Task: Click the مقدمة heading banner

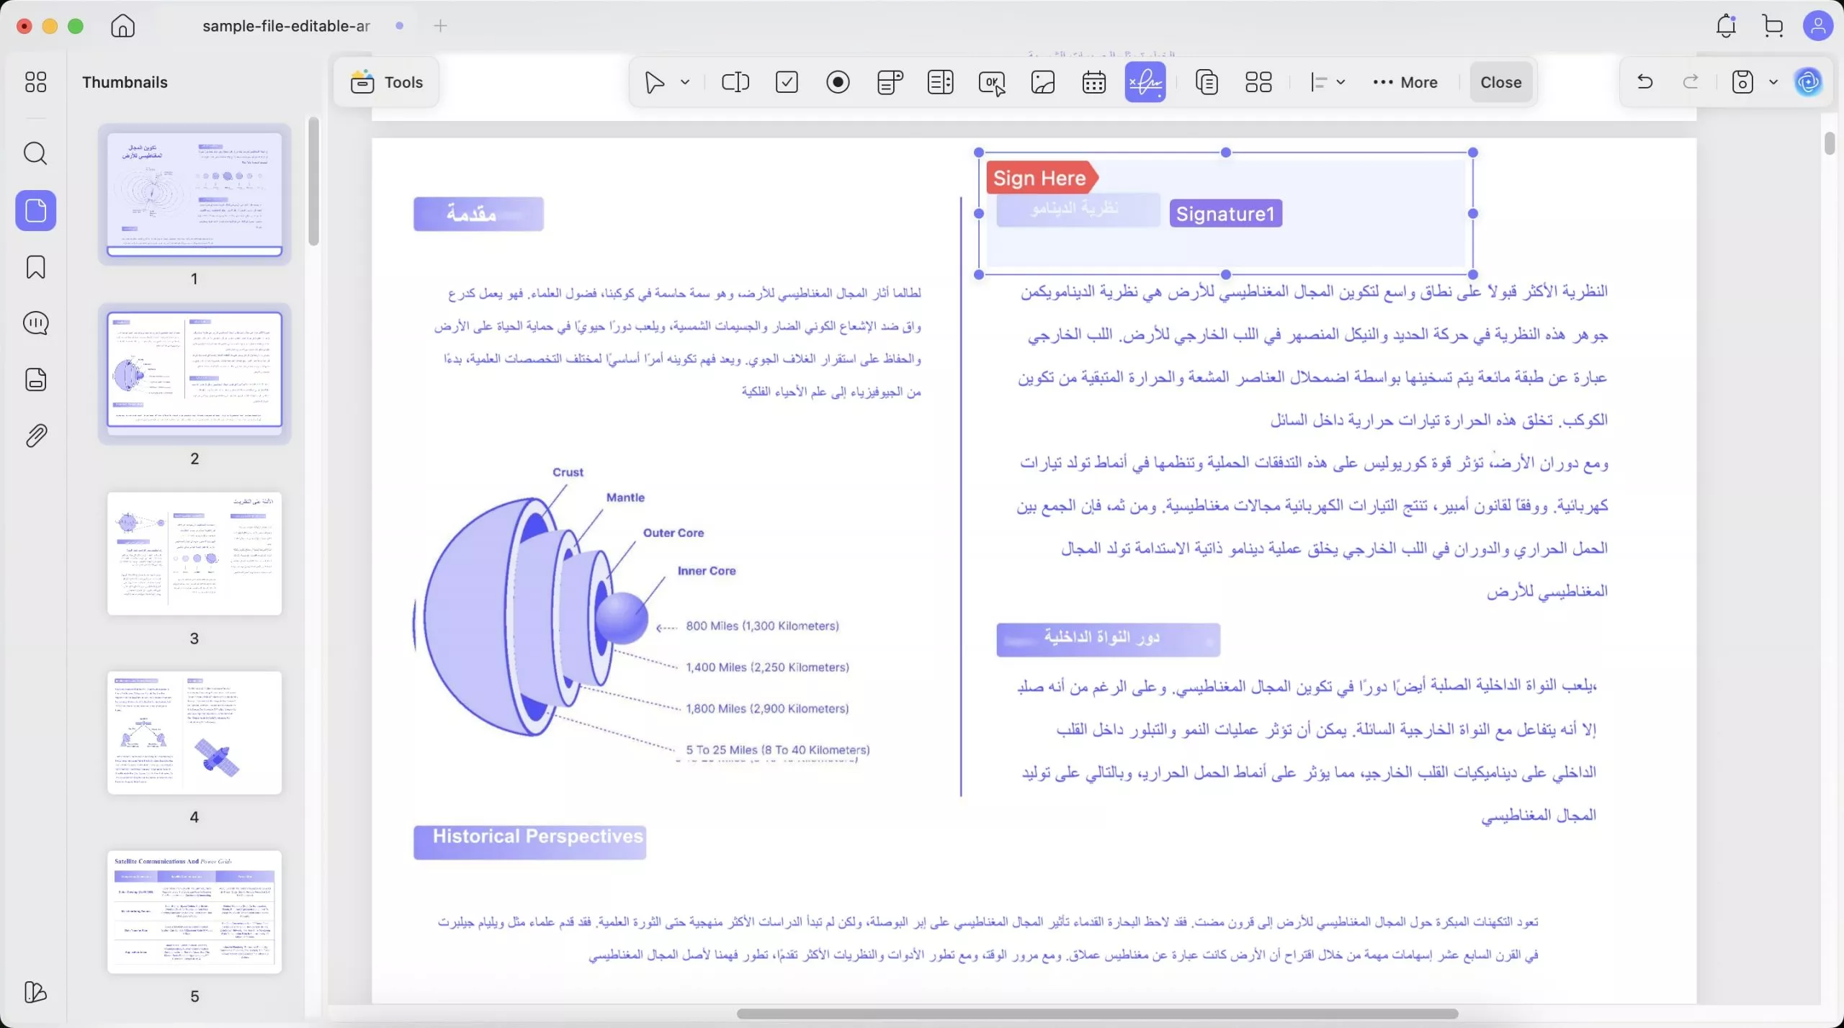Action: coord(478,214)
